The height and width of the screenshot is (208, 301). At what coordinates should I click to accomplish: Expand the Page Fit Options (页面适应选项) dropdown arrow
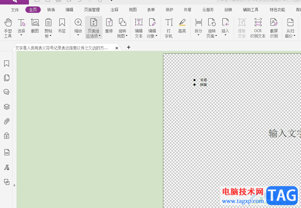click(99, 36)
